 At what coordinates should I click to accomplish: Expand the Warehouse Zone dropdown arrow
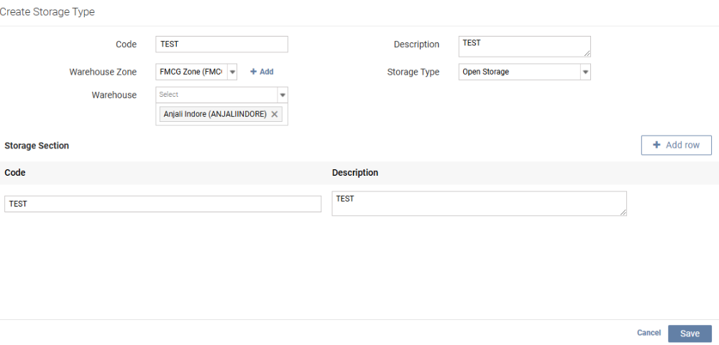232,72
